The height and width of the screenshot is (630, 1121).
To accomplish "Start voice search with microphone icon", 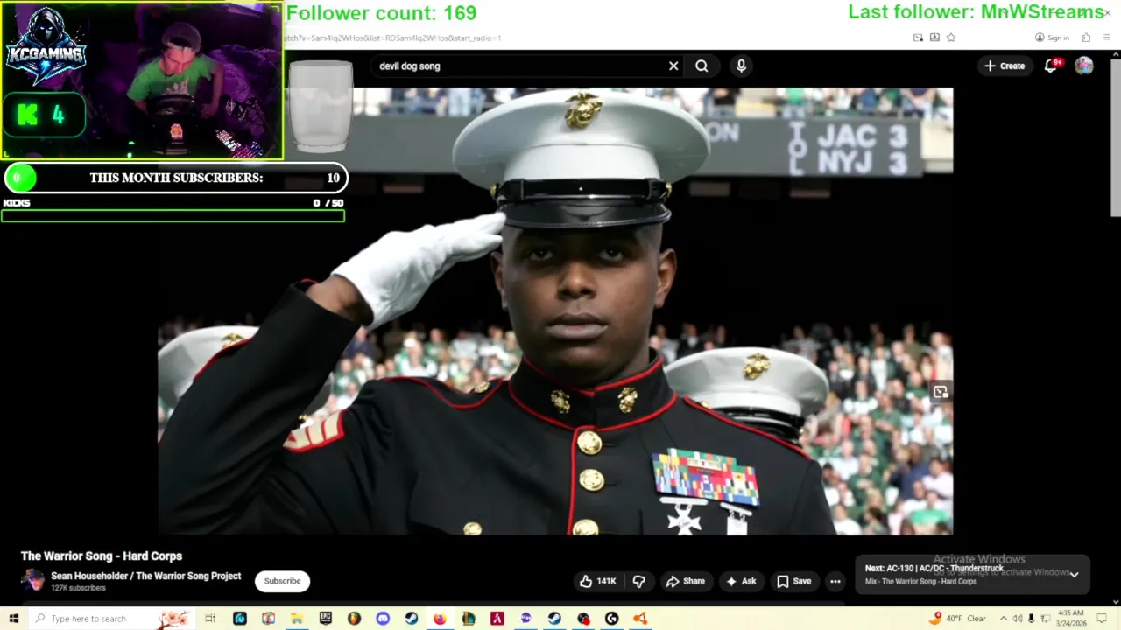I will 741,66.
